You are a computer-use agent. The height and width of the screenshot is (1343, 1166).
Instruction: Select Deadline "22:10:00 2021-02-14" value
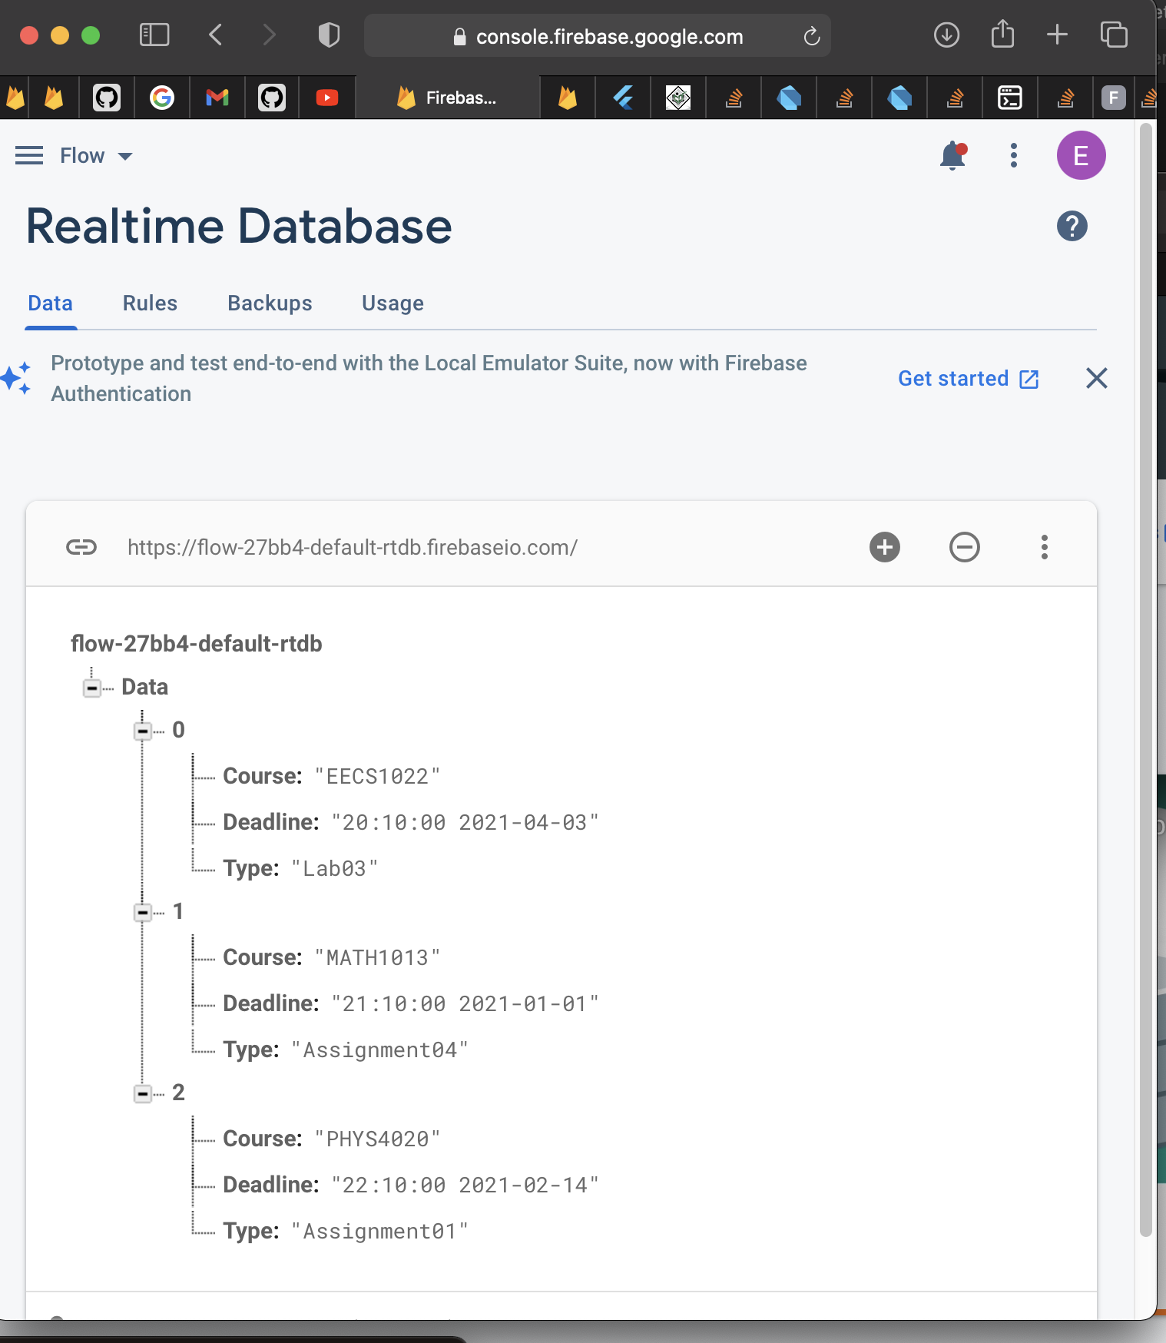coord(465,1185)
